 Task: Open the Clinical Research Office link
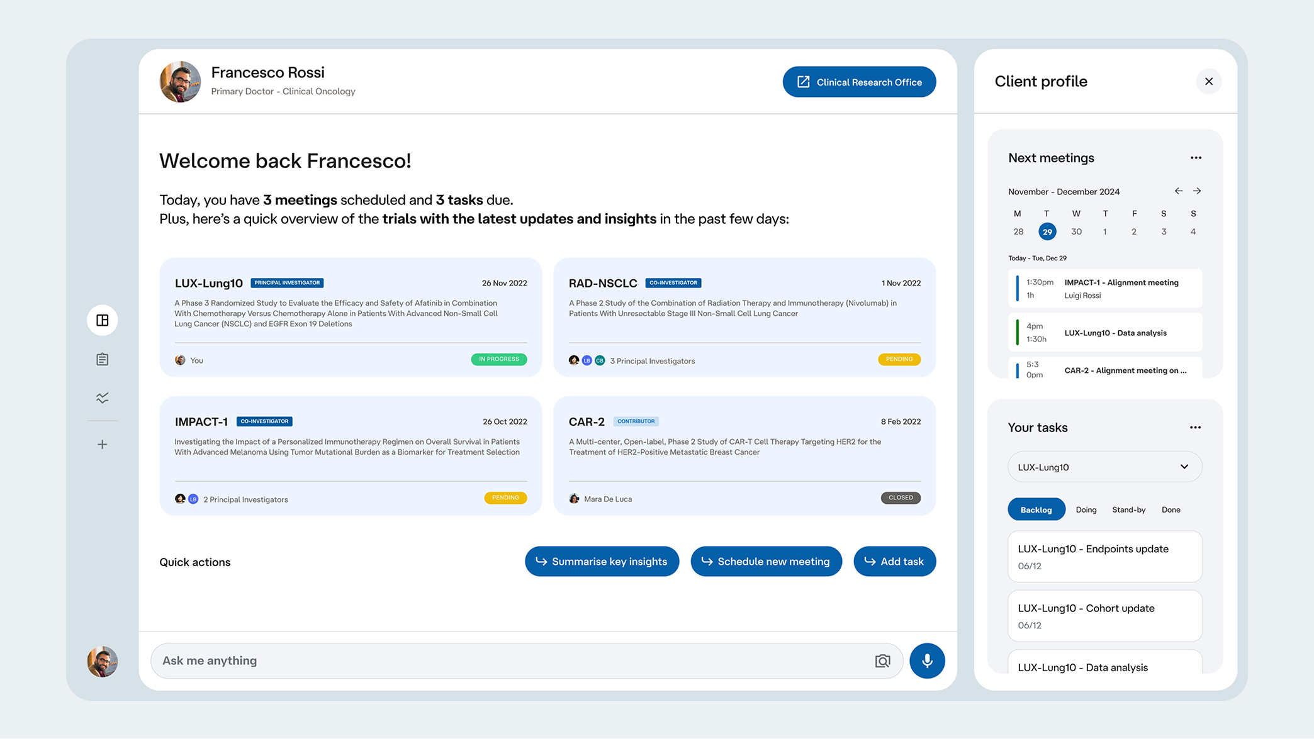[x=859, y=81]
